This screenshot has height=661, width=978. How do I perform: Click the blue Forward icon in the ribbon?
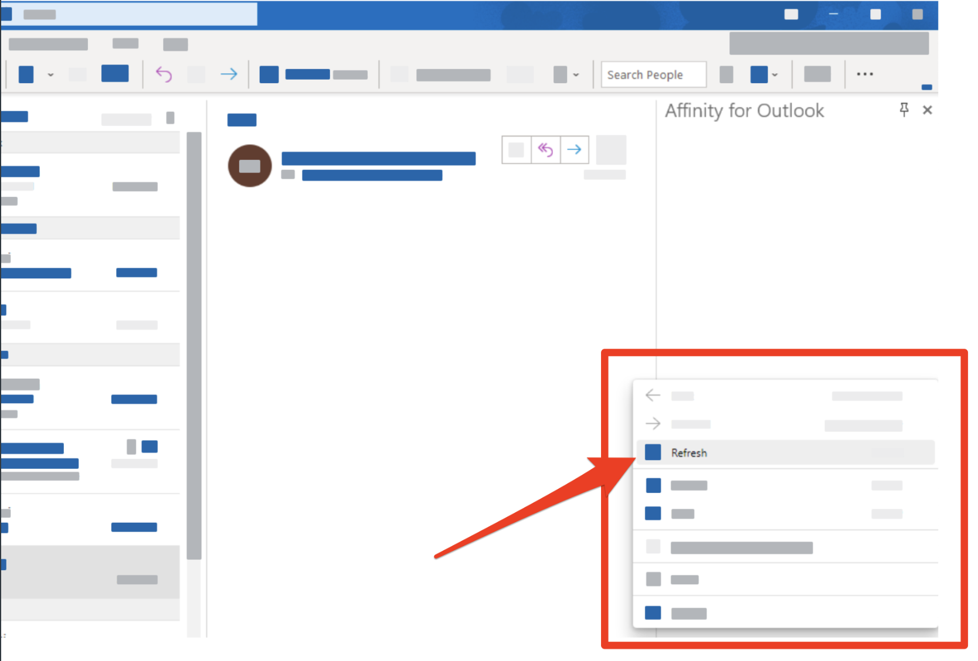point(229,73)
